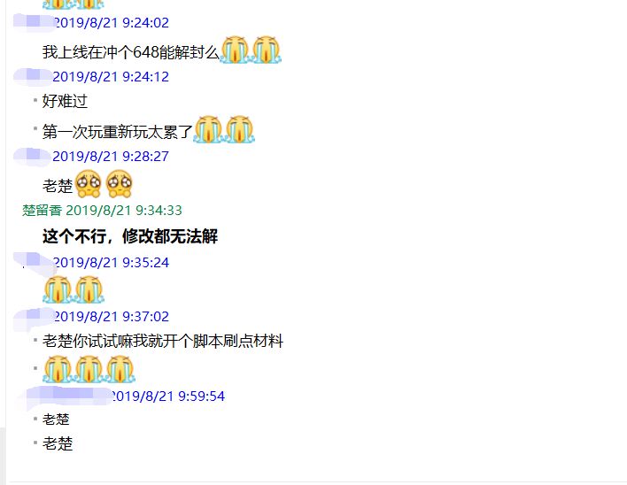Click the timestamp 2019/8/21 9:34:33
The width and height of the screenshot is (627, 485).
(x=124, y=210)
